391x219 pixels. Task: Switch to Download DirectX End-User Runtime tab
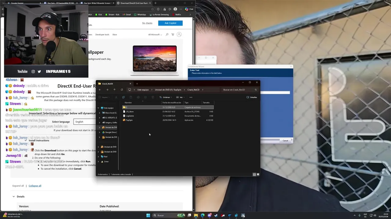point(134,3)
